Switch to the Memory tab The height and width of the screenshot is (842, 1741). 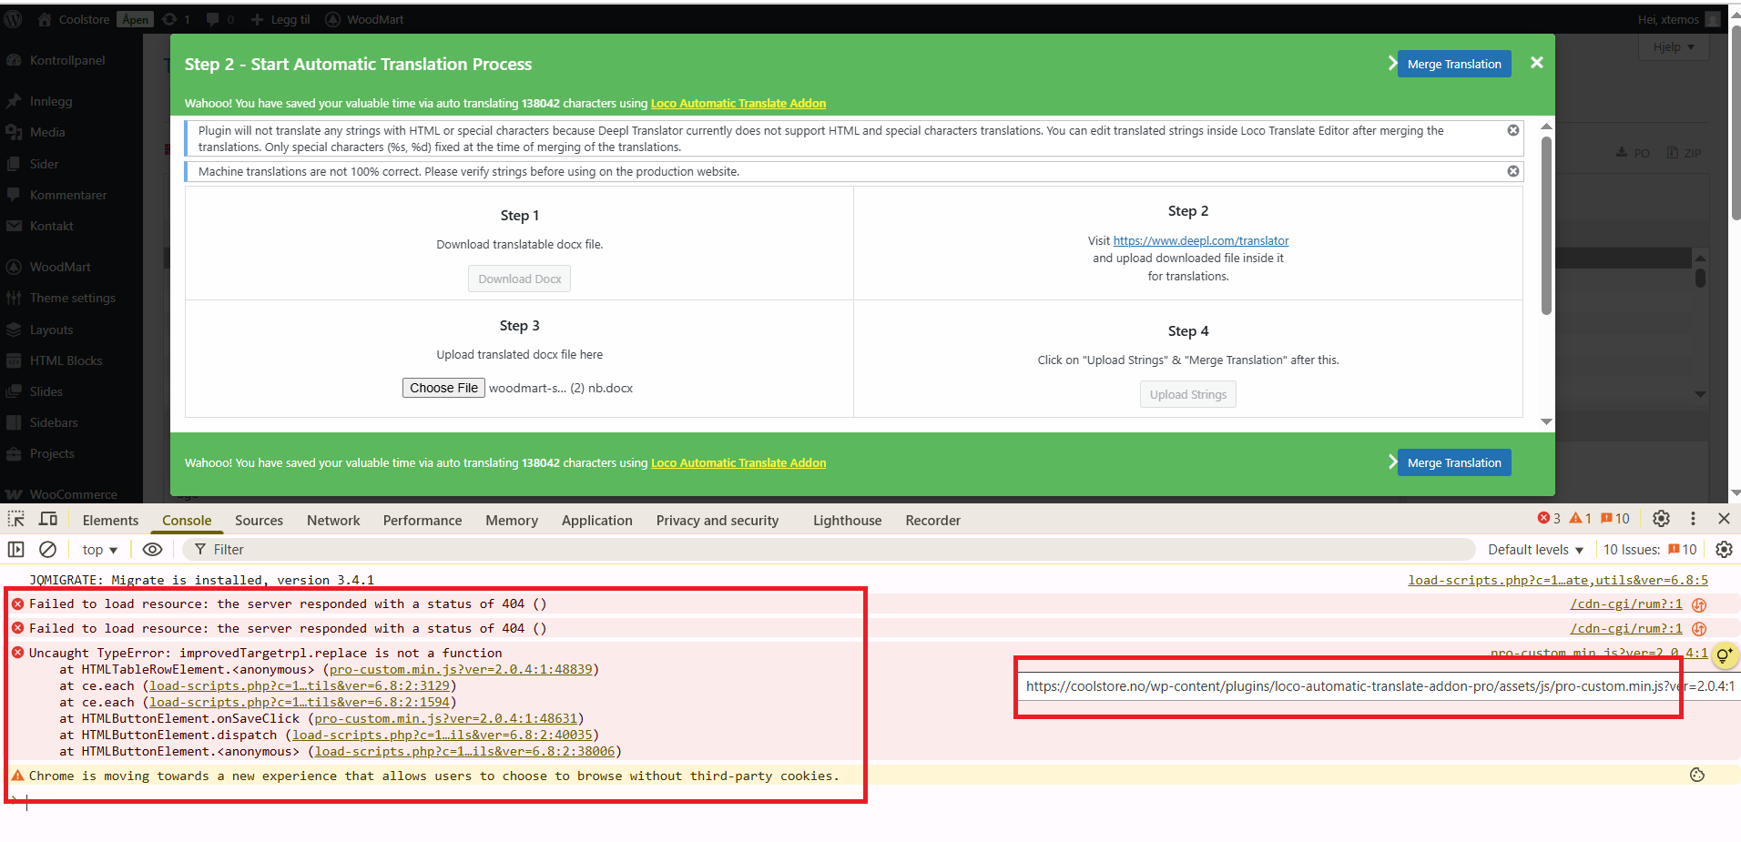pos(512,520)
